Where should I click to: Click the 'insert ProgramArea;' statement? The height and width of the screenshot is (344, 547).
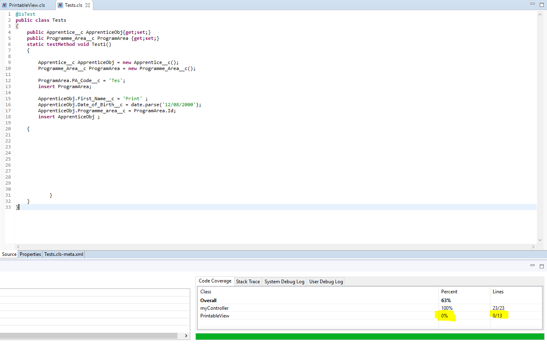click(x=65, y=87)
